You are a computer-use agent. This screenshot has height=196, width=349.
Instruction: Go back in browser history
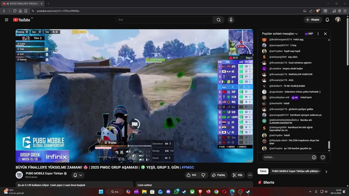(4, 11)
